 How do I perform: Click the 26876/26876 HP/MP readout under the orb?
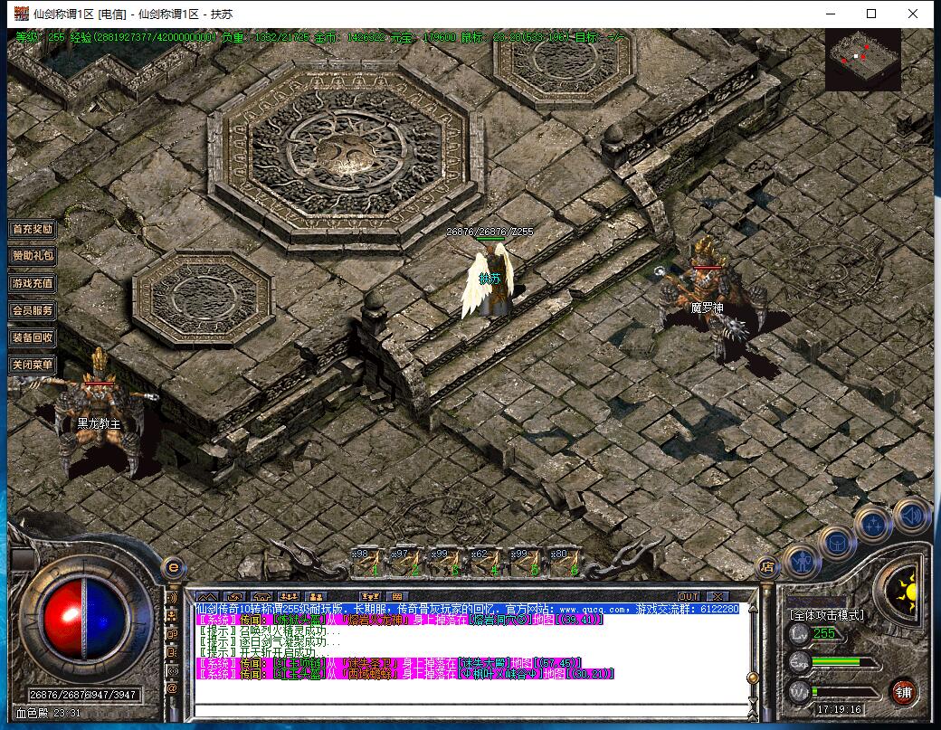tap(83, 695)
